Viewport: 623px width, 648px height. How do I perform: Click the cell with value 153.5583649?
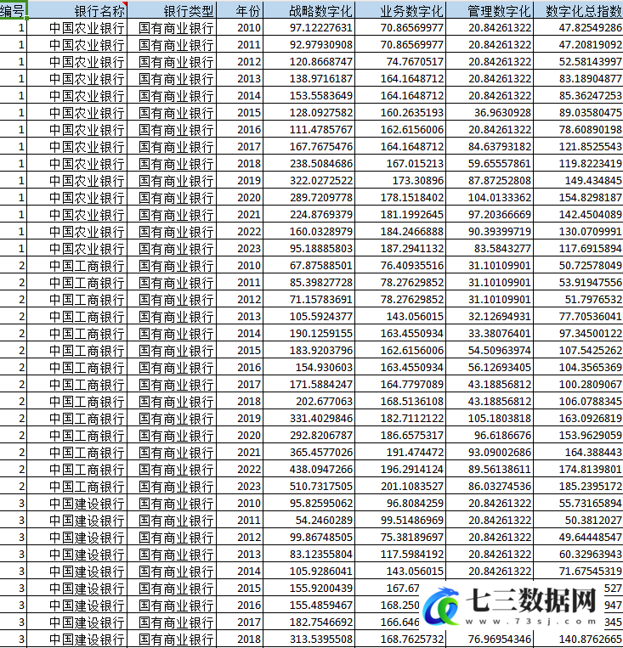point(309,95)
